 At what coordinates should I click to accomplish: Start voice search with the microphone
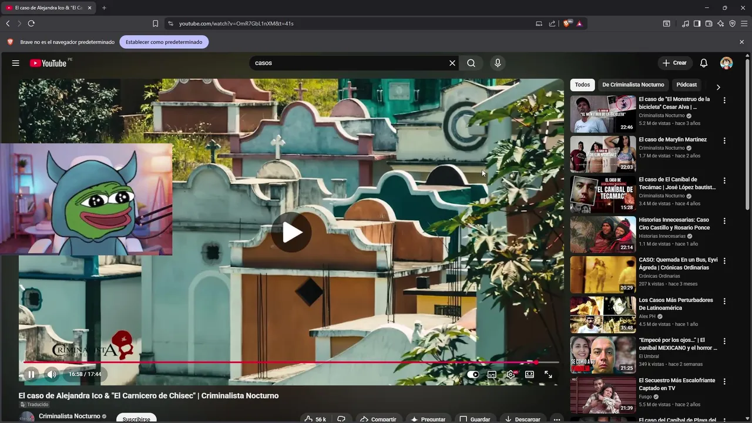click(498, 63)
